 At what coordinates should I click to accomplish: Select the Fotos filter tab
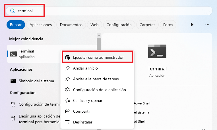(x=168, y=25)
